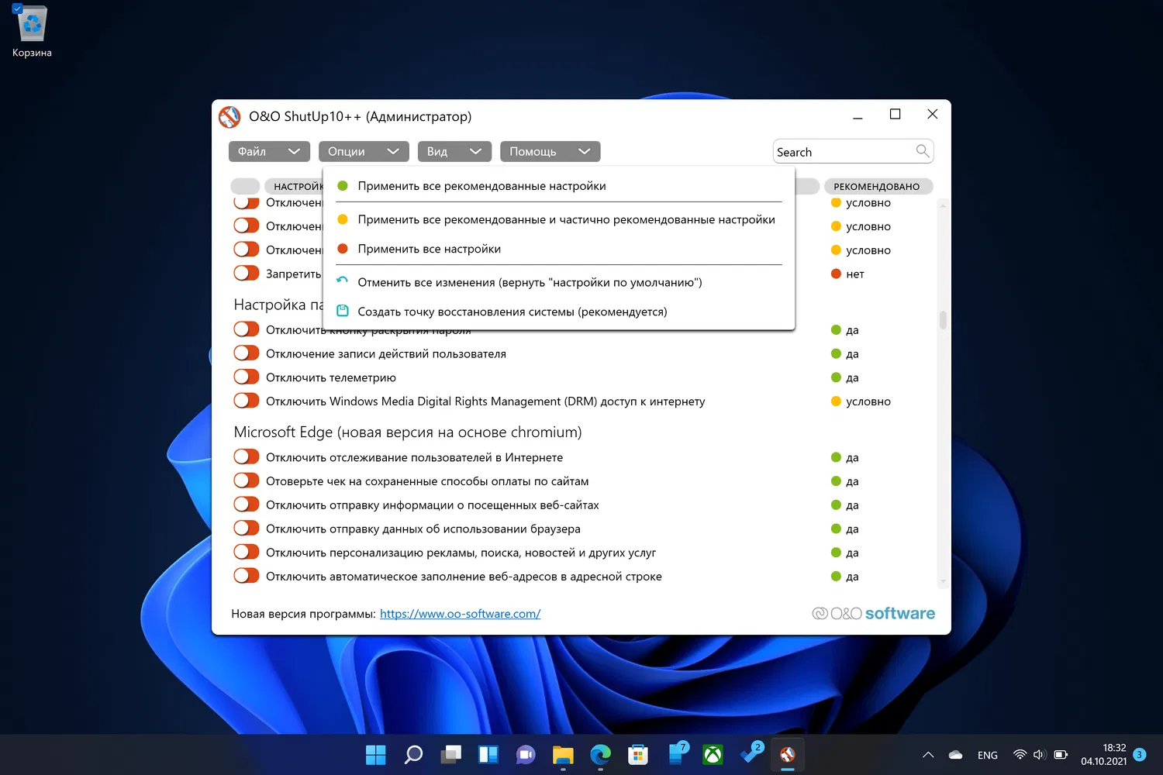Open Microsoft Store from the taskbar
Screen dimensions: 1163x775
638,754
